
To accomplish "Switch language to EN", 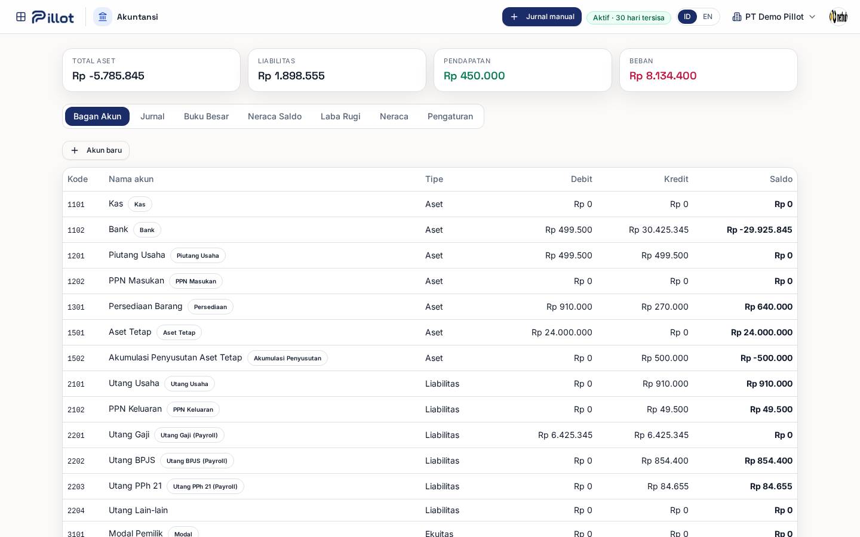I will pyautogui.click(x=708, y=17).
